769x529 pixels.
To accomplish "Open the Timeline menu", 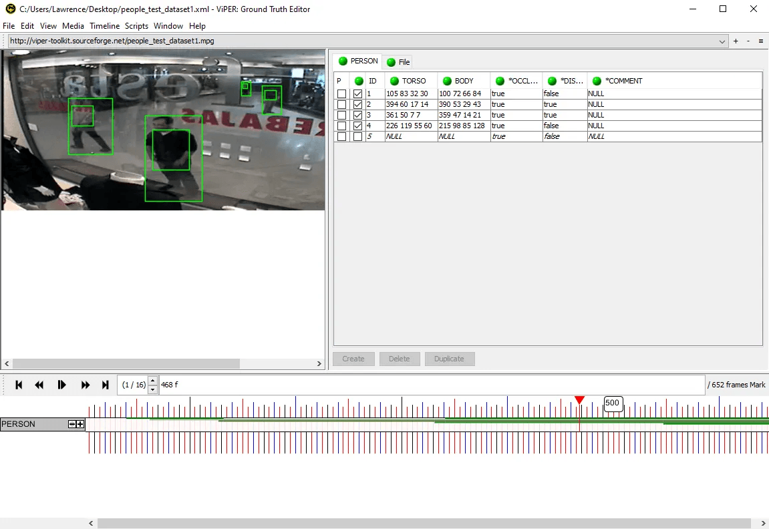I will (x=104, y=26).
